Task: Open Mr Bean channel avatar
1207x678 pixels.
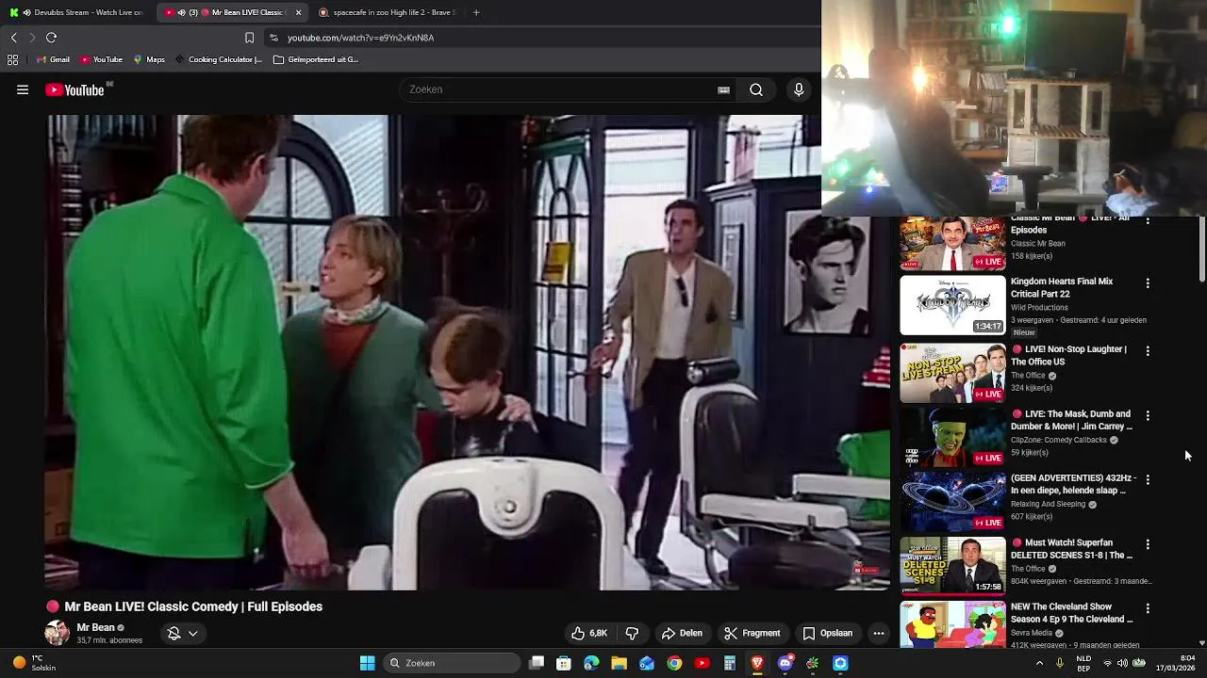Action: 58,634
